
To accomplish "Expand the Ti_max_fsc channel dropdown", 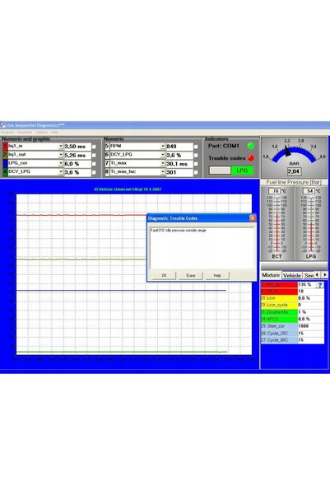I will 163,172.
